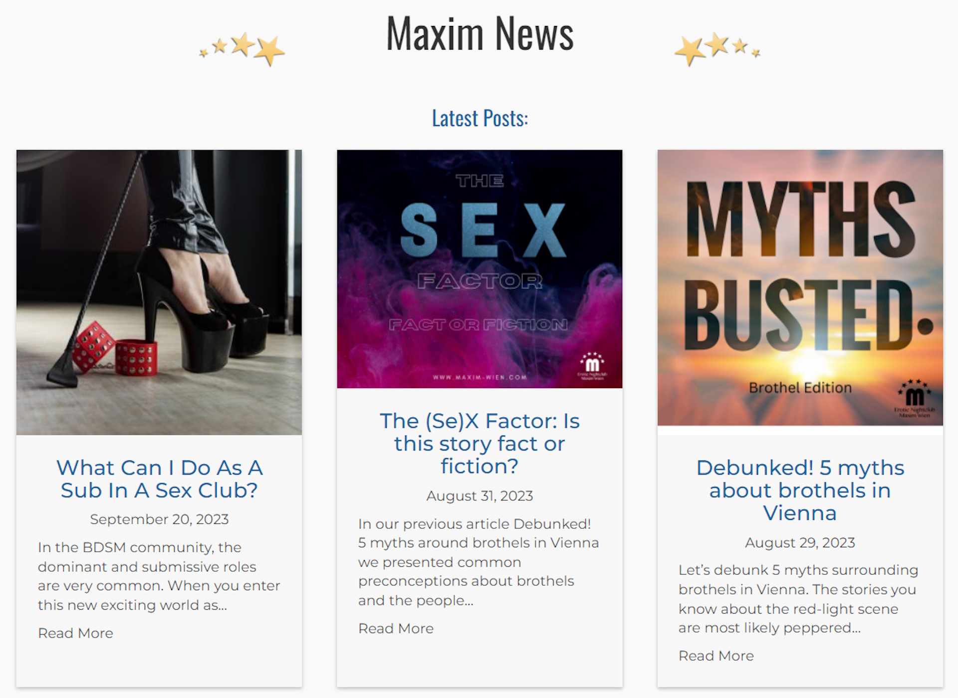
Task: Open 'What Can I Do As A Sub' title
Action: (159, 479)
